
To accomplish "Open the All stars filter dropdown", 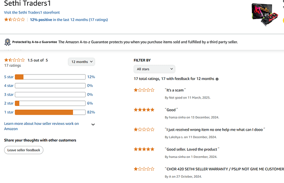I will tap(154, 69).
